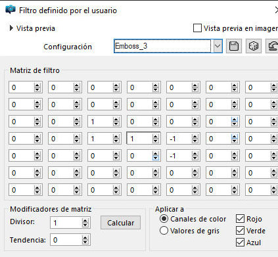Increase the center matrix cell value
Screen dimensions: 278x257
coord(156,137)
